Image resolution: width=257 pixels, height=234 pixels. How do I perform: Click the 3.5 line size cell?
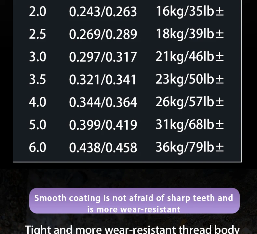click(x=37, y=80)
